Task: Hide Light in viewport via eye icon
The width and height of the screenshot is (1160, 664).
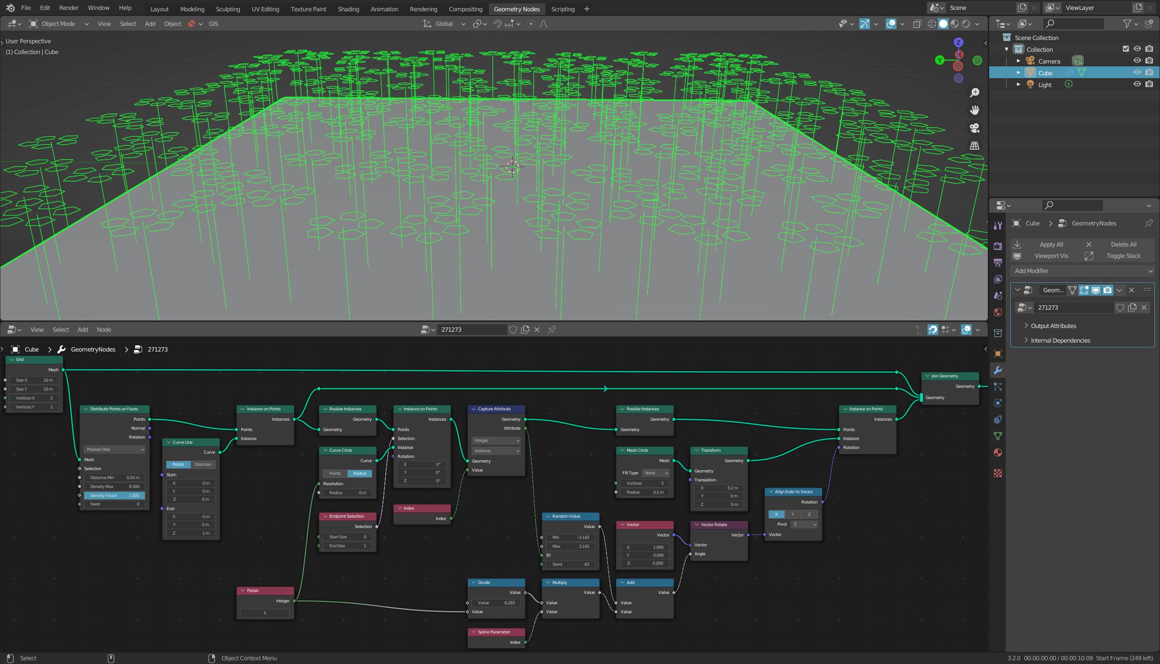Action: 1137,84
